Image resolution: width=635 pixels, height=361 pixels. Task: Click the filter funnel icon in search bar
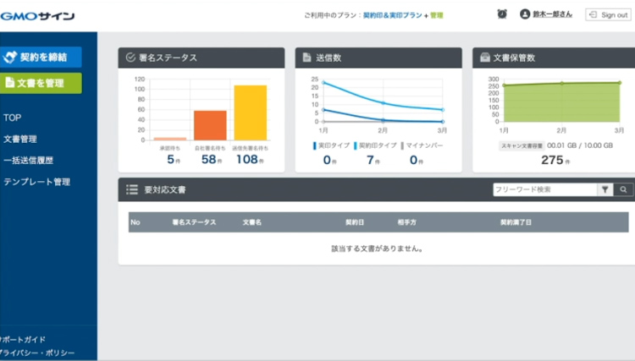[605, 190]
